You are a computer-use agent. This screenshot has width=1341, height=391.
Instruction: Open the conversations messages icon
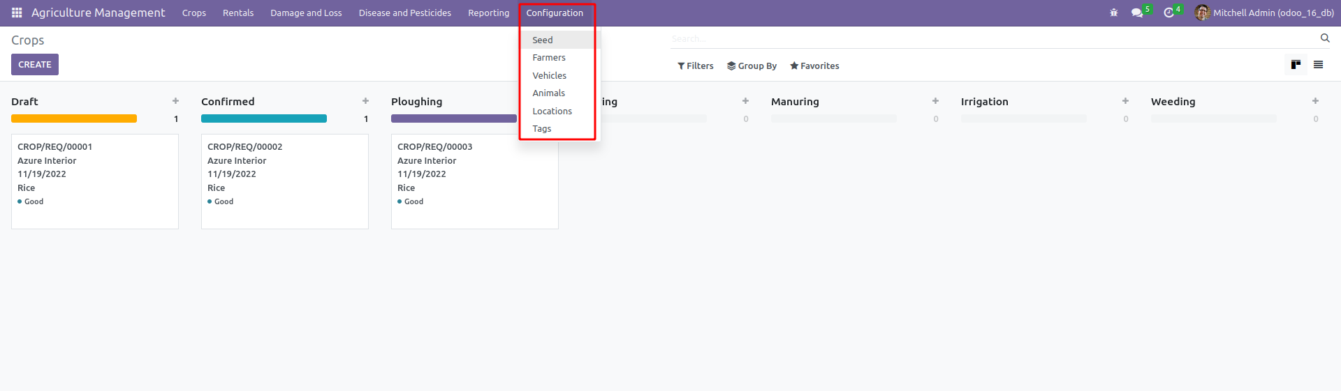click(1137, 13)
